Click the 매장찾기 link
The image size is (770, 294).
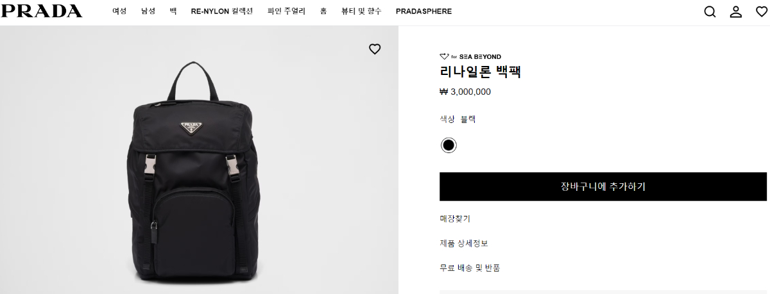coord(455,219)
